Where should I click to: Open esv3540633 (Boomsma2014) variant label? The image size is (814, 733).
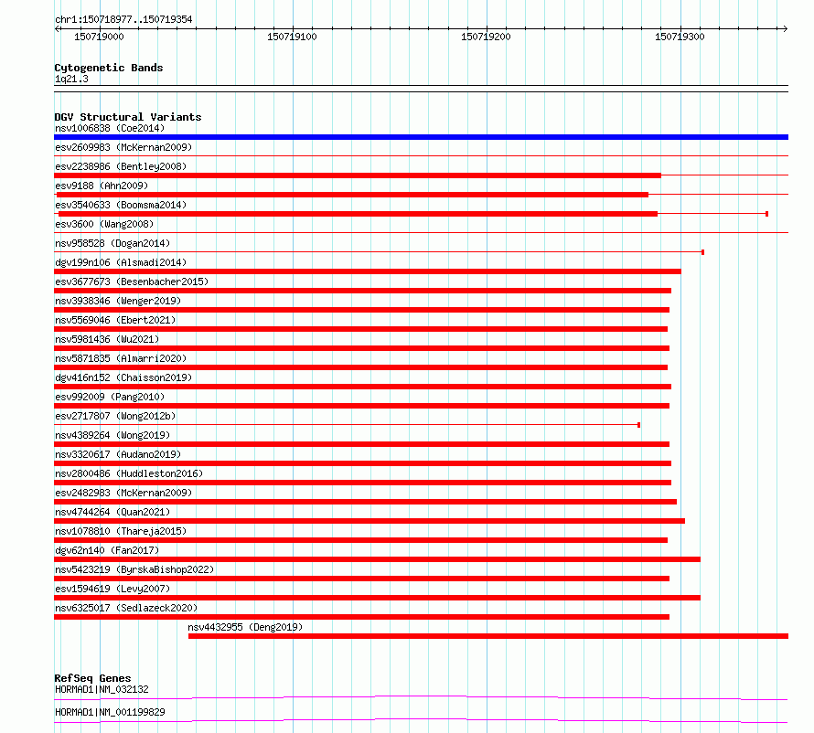pyautogui.click(x=121, y=205)
